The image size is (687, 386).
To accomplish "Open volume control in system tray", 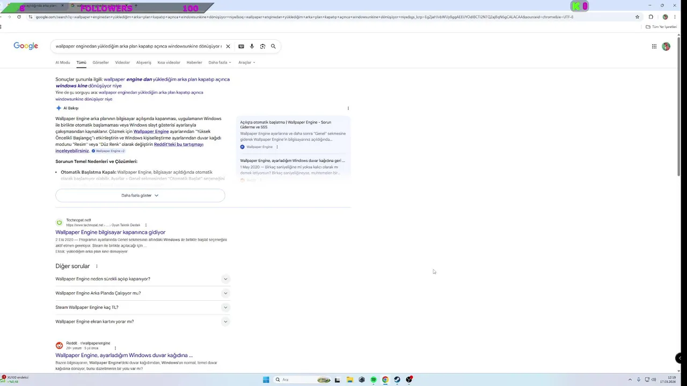I will [654, 380].
